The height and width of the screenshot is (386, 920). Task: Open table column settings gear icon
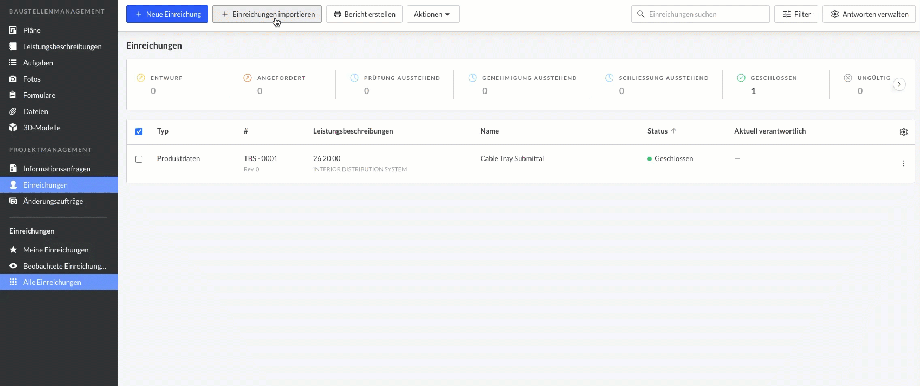click(903, 132)
